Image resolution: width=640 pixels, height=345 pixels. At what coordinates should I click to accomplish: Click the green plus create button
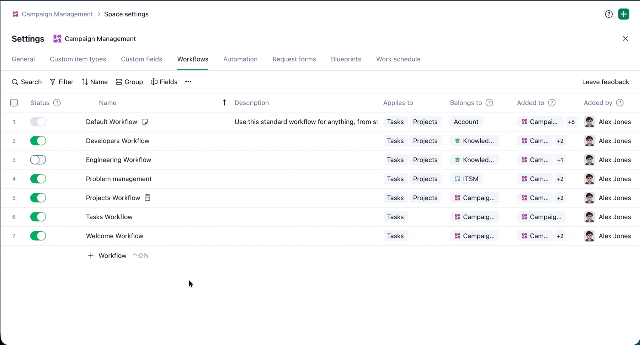[x=624, y=14]
